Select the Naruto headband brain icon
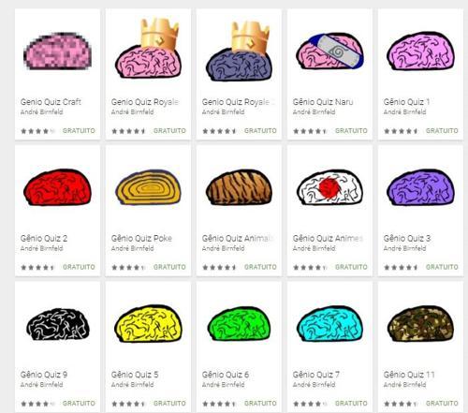Viewport: 468px width, 413px height. 329,52
